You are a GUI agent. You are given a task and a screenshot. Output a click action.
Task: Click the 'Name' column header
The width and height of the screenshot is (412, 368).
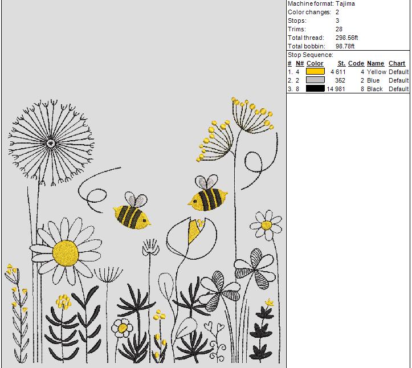click(x=376, y=63)
